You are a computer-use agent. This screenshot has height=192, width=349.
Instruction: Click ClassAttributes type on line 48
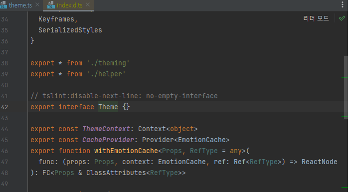click(116, 173)
